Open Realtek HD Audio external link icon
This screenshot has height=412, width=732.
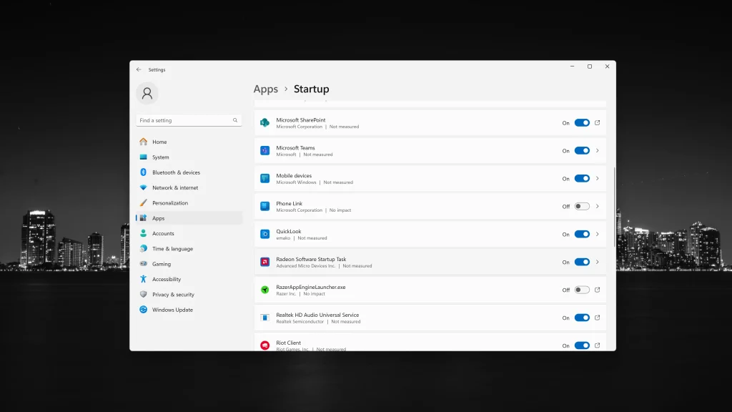click(x=597, y=318)
